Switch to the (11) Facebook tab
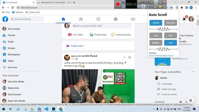The image size is (199, 112). click(18, 2)
